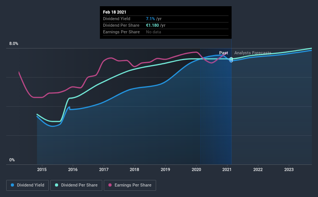This screenshot has height=197, width=318.
Task: Select the 2021 x-axis label
Action: point(227,169)
